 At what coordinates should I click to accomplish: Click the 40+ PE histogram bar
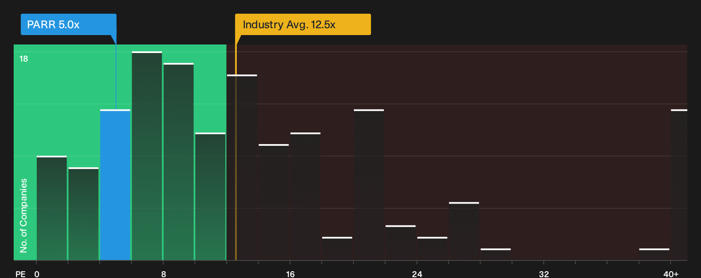679,185
